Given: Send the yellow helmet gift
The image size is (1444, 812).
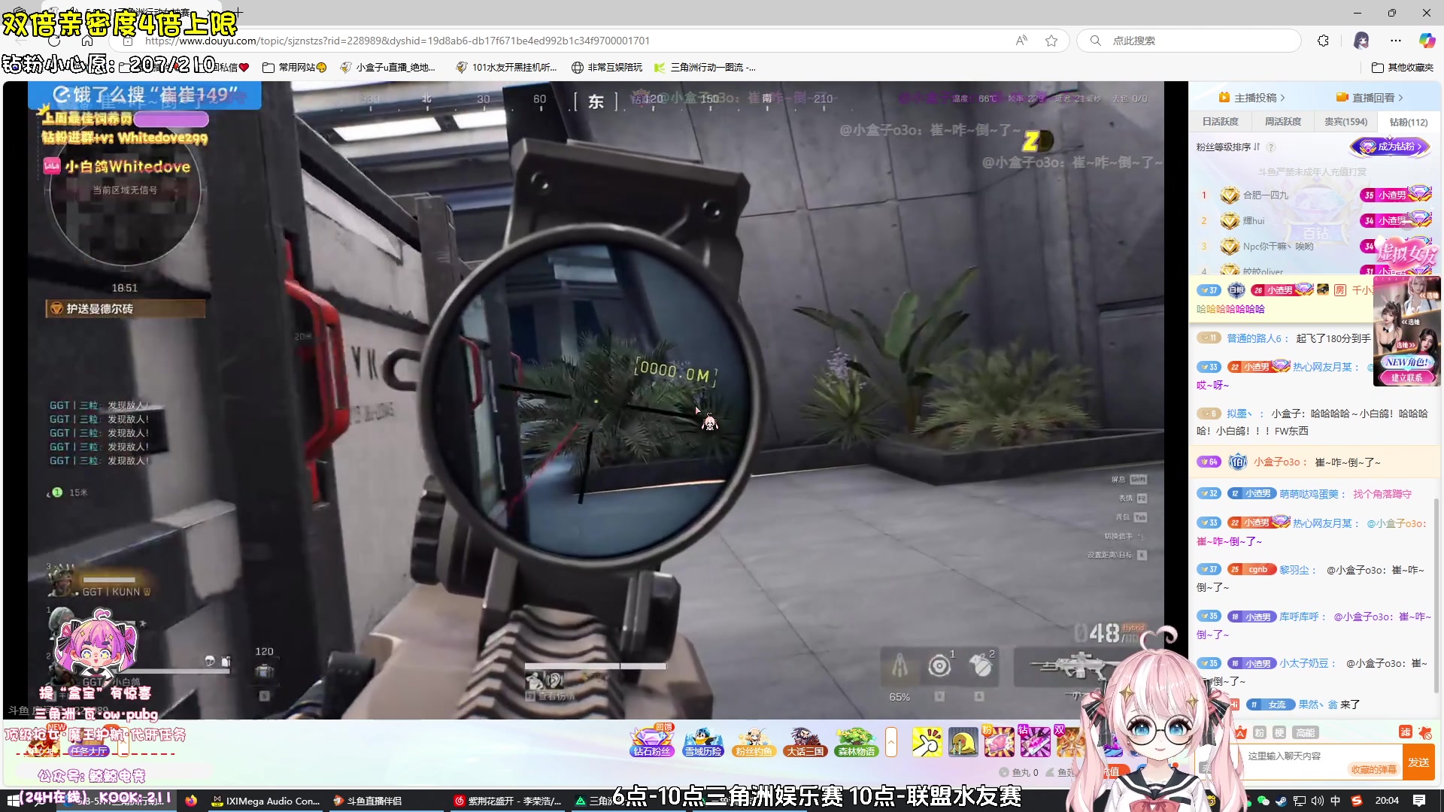Looking at the screenshot, I should [963, 742].
